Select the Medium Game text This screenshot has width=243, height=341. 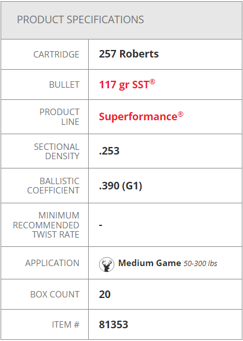tap(150, 263)
